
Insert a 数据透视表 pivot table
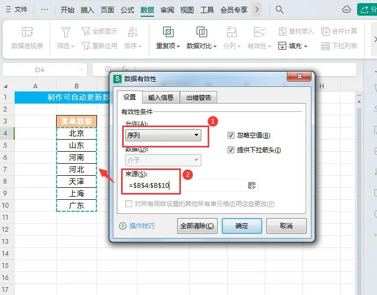pyautogui.click(x=27, y=38)
